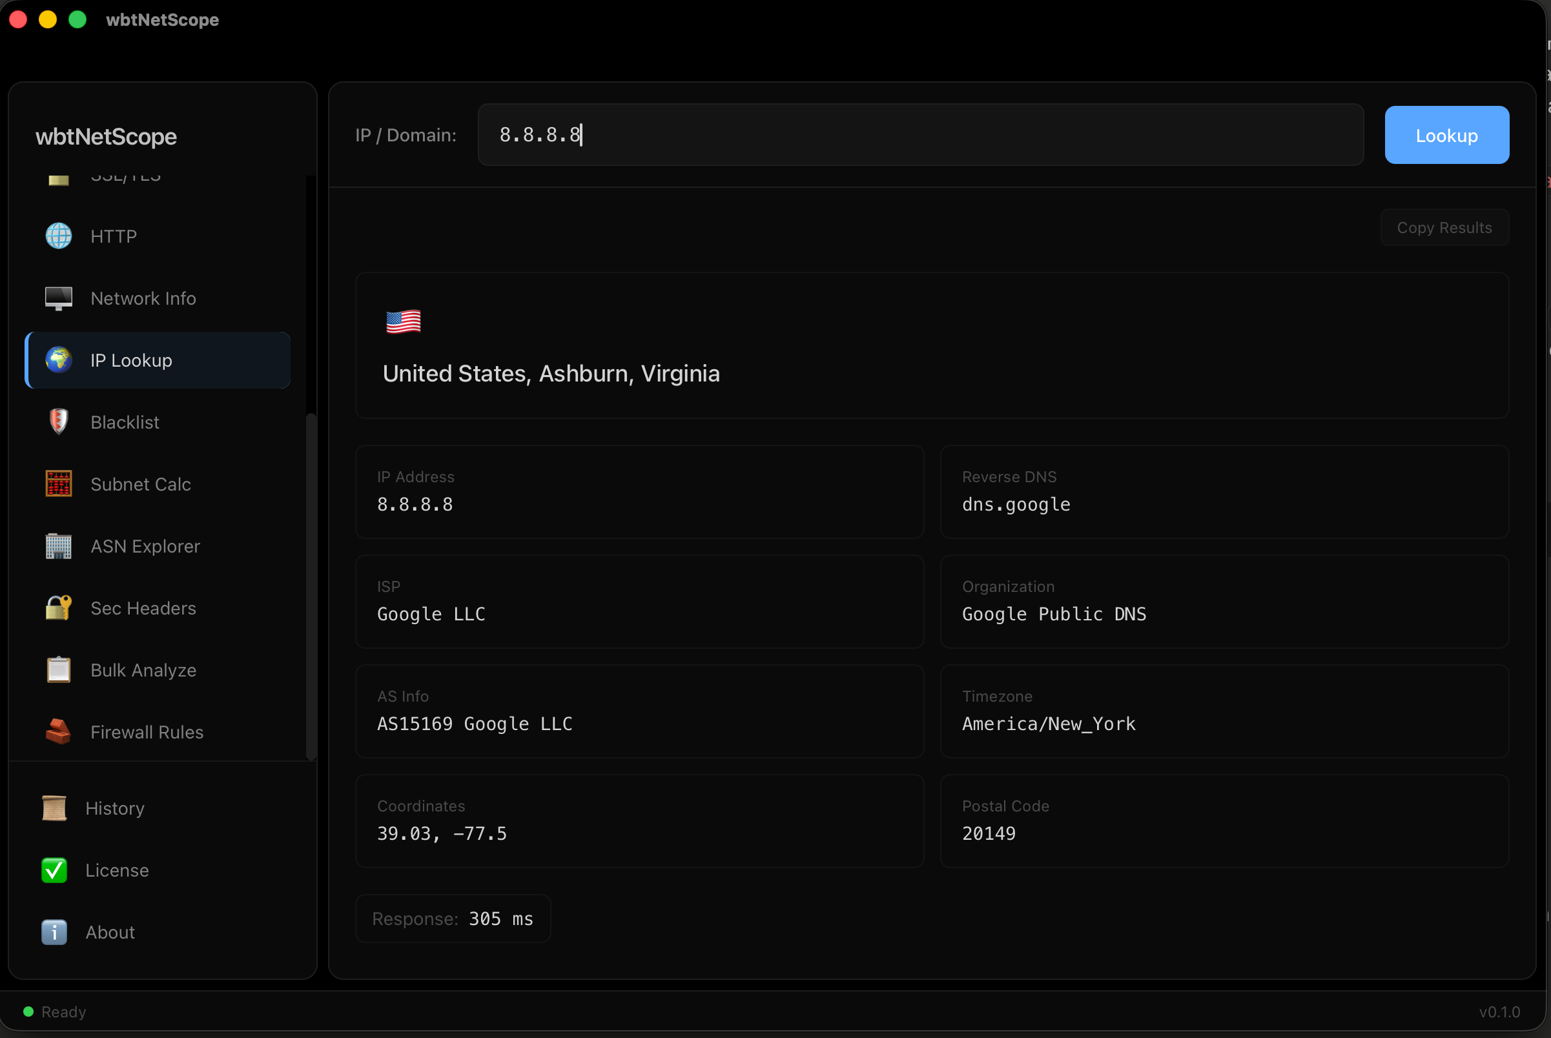
Task: Open the HTTP globe icon
Action: click(58, 236)
